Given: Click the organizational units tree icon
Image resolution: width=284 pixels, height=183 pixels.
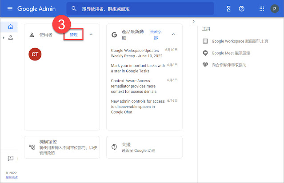Looking at the screenshot, I should pos(32,147).
